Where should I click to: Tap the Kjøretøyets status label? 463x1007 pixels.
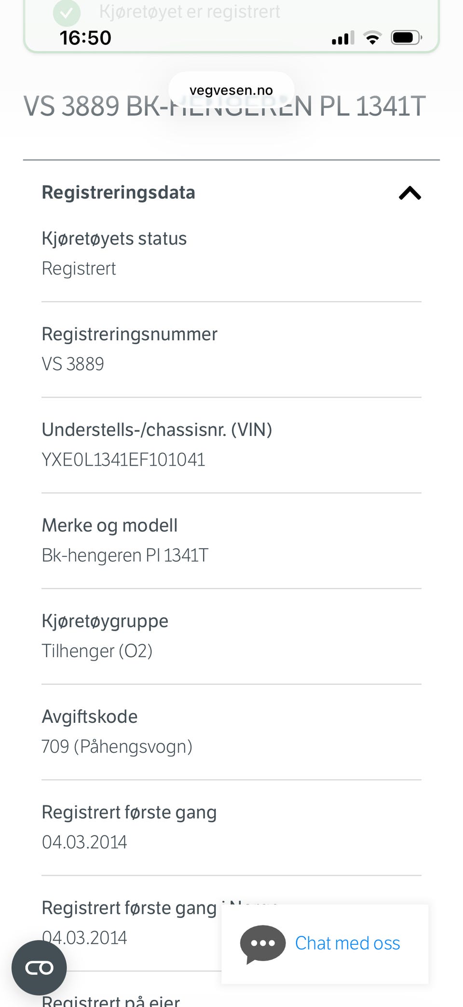(x=114, y=239)
